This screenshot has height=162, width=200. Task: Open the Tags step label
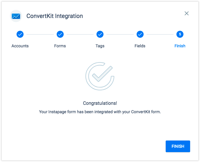100,46
